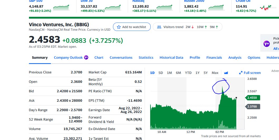Click the Vinco Ventures, Inc. (BBIG) heading
The image size is (279, 140).
(x=59, y=25)
